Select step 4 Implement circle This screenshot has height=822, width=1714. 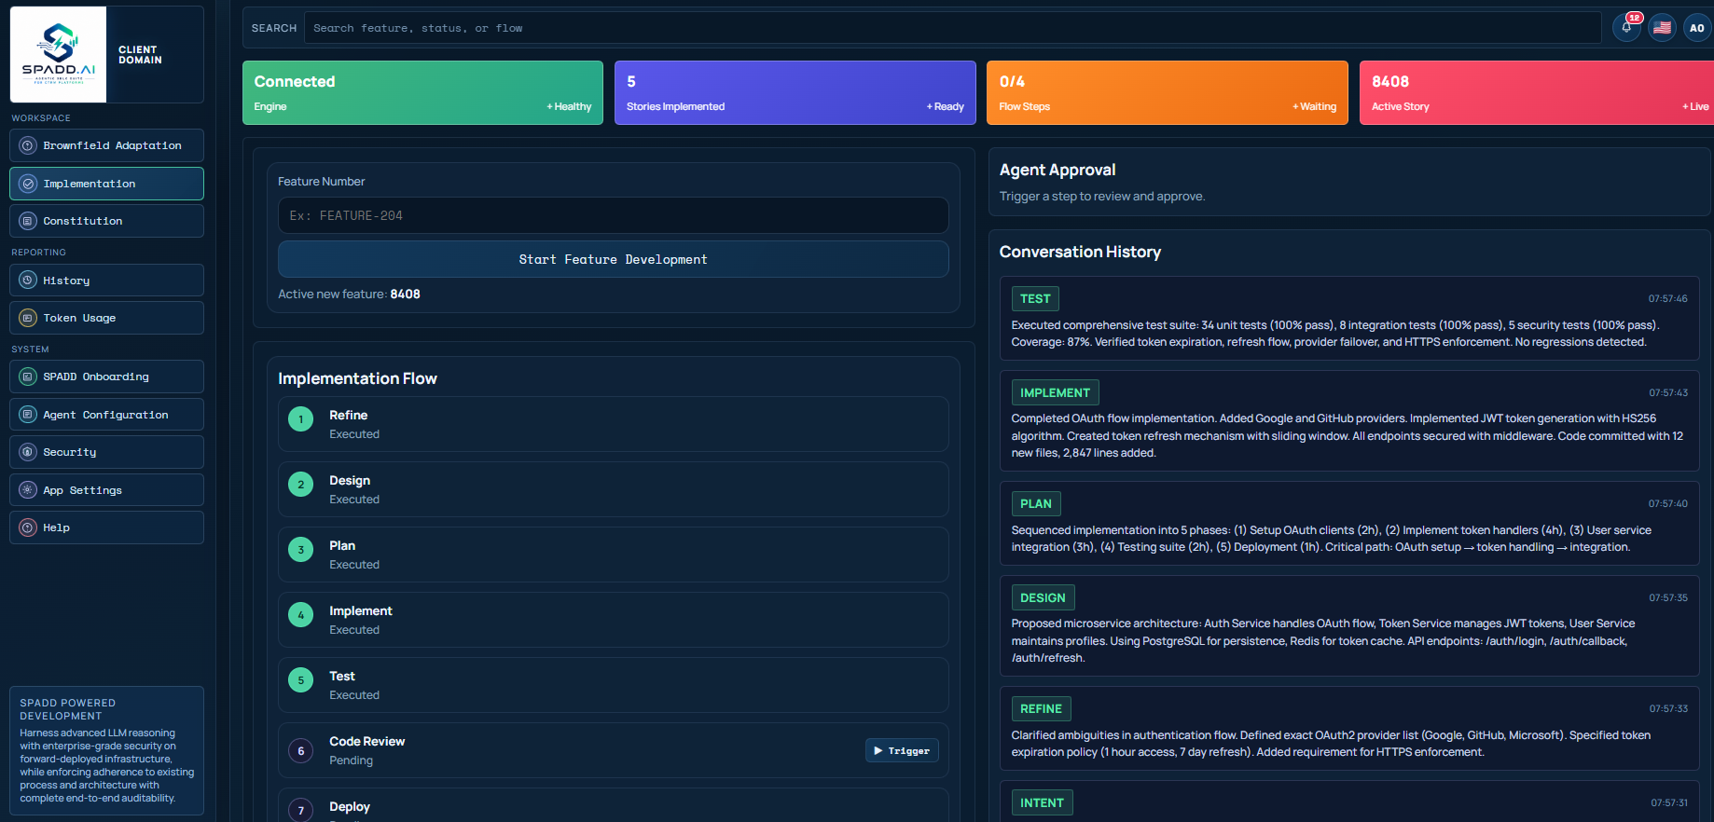pyautogui.click(x=300, y=615)
